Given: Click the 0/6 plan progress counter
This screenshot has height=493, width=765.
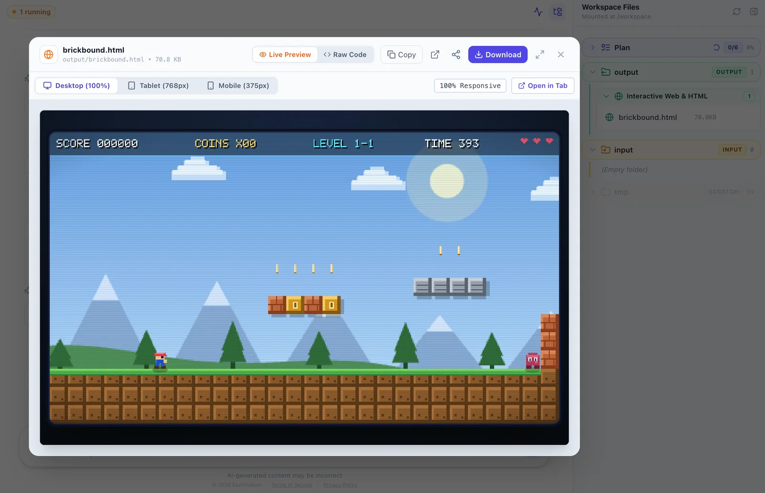Looking at the screenshot, I should [x=733, y=47].
